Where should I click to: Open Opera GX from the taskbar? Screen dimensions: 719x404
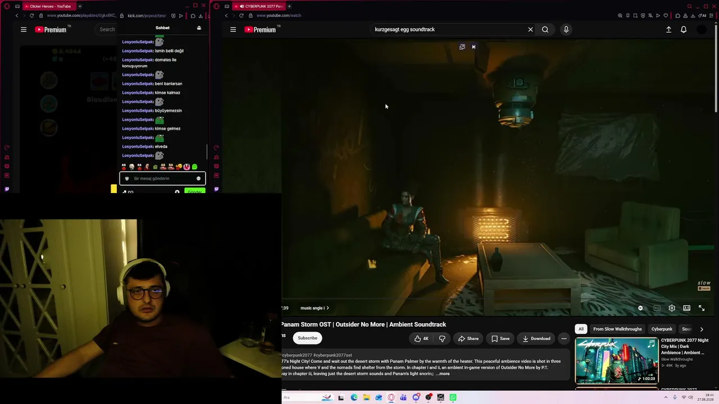[391, 398]
